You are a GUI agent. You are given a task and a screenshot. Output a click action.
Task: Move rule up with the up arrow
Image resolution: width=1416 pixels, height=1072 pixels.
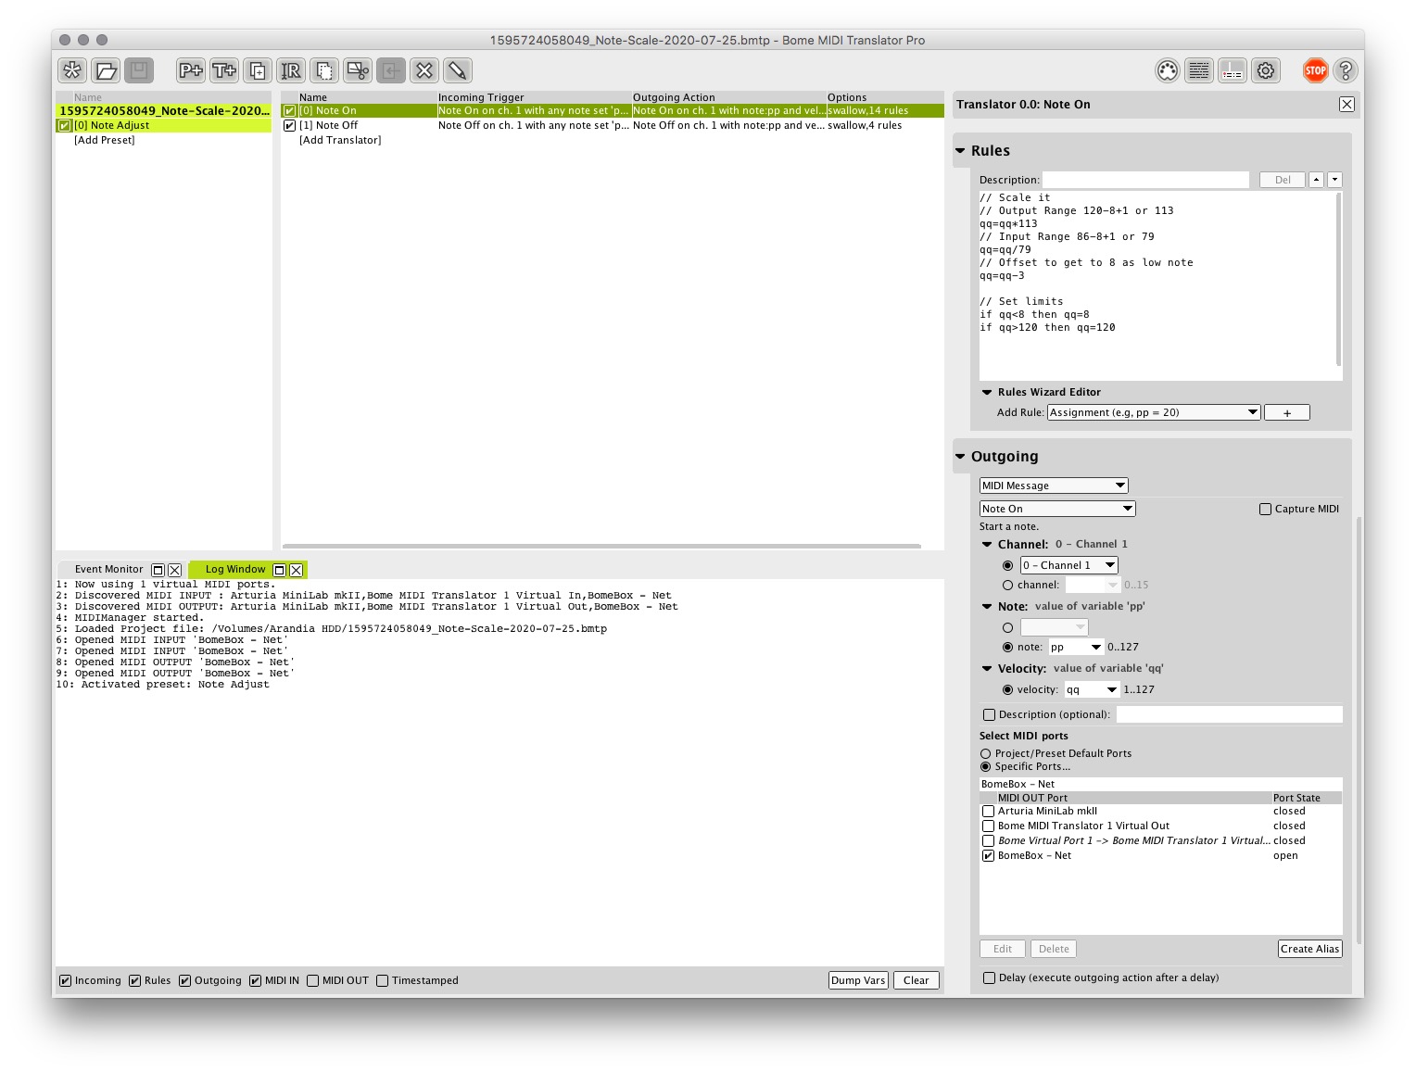click(1316, 180)
